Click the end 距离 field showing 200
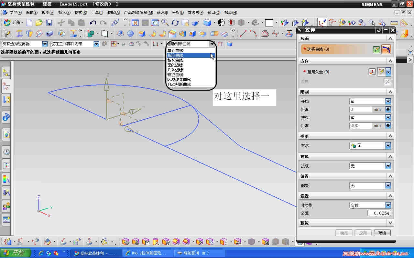Screen dimensions: 414x258 [x=361, y=125]
